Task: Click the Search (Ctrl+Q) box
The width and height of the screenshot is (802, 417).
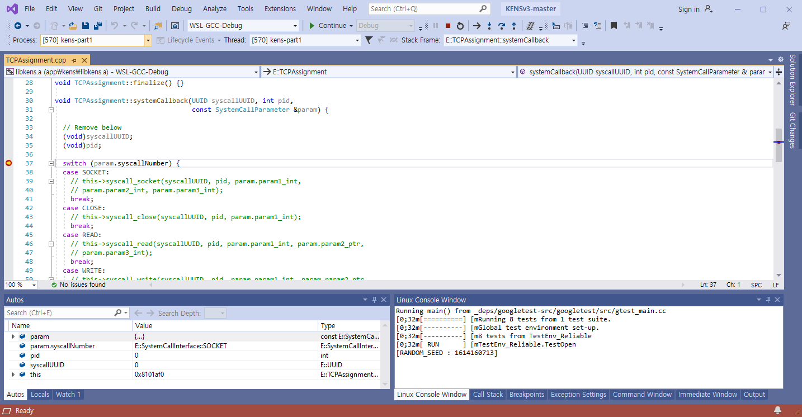Action: [430, 9]
